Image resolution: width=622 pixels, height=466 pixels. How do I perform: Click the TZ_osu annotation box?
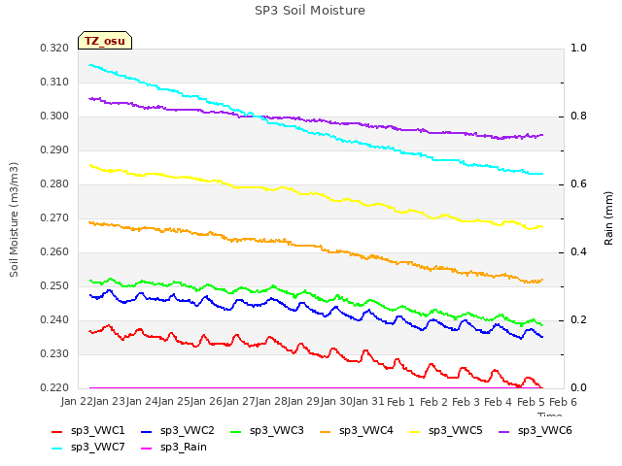pyautogui.click(x=105, y=41)
